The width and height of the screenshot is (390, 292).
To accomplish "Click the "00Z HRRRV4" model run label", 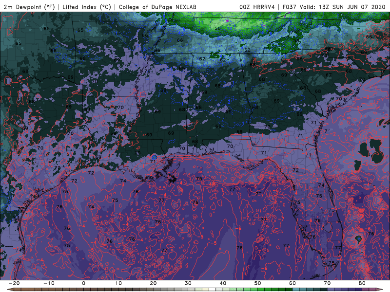I will pyautogui.click(x=257, y=7).
